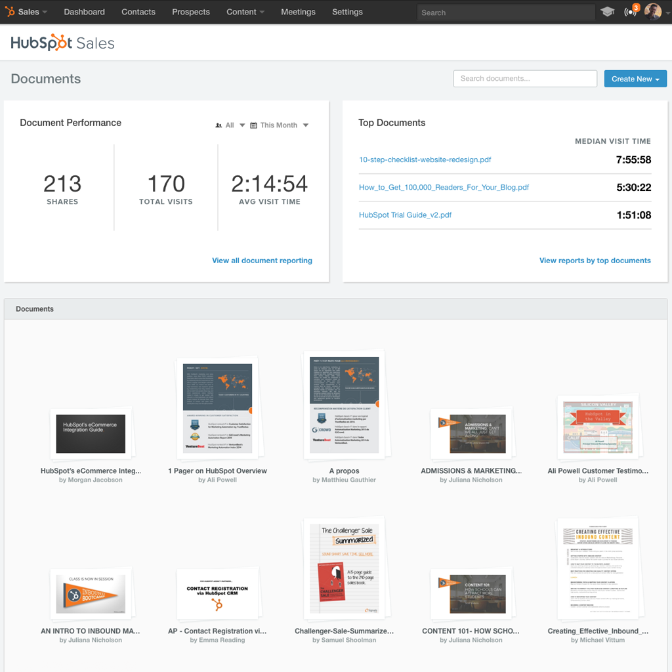Image resolution: width=672 pixels, height=672 pixels.
Task: Click View reports by top documents
Action: pyautogui.click(x=595, y=261)
